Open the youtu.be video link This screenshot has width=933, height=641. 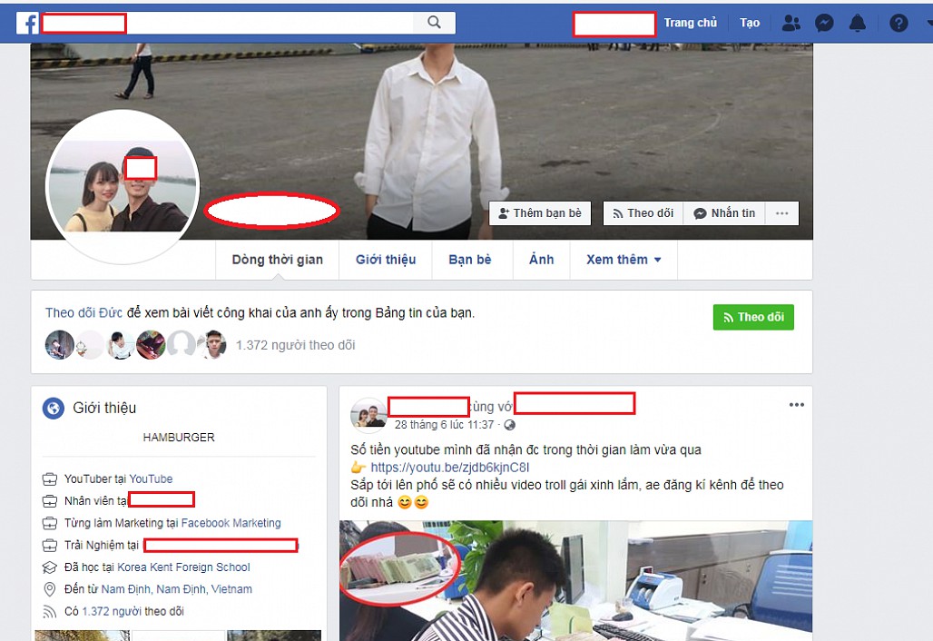[449, 468]
